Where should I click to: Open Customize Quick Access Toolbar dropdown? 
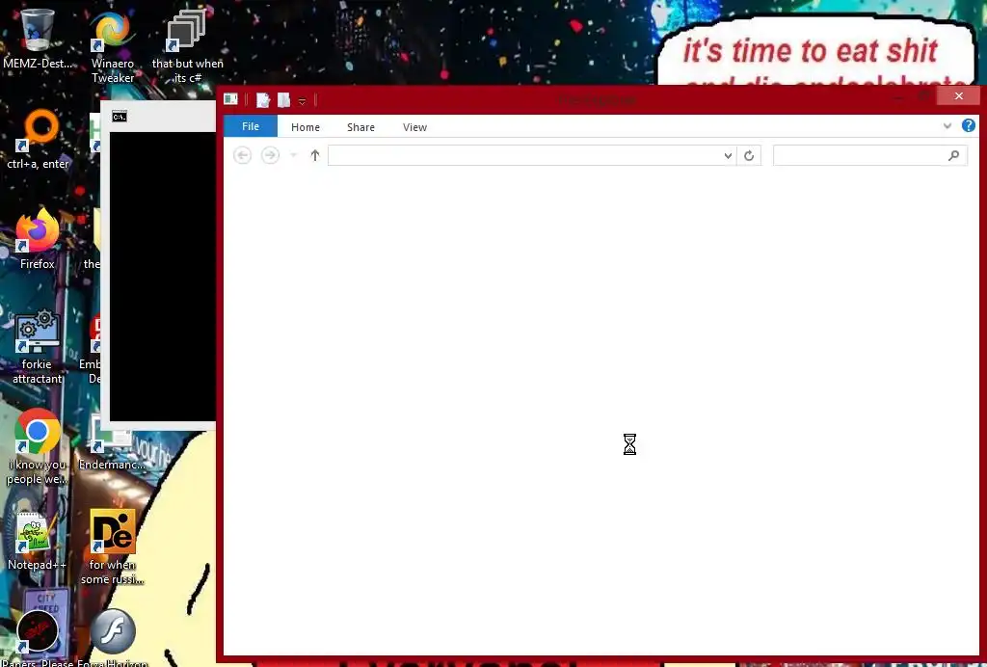[302, 100]
